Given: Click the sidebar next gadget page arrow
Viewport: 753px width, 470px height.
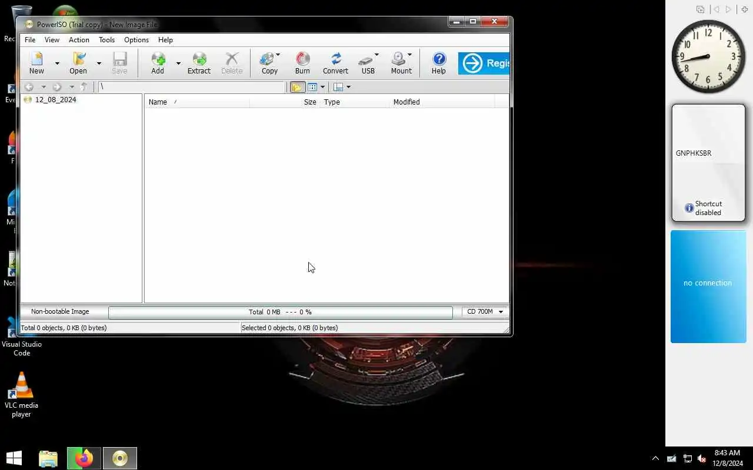Looking at the screenshot, I should pyautogui.click(x=729, y=9).
